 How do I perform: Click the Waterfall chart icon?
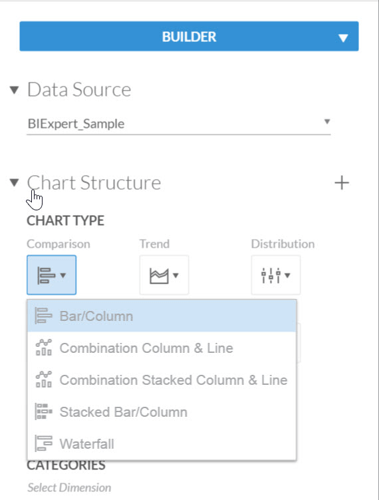[43, 443]
